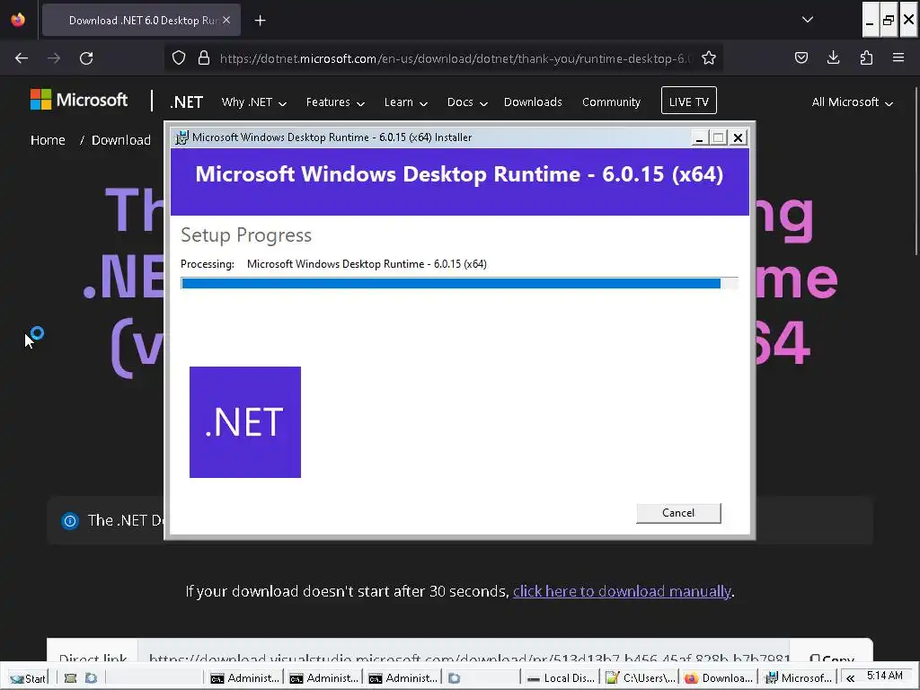Expand the Features menu
Viewport: 920px width, 690px height.
(x=335, y=102)
